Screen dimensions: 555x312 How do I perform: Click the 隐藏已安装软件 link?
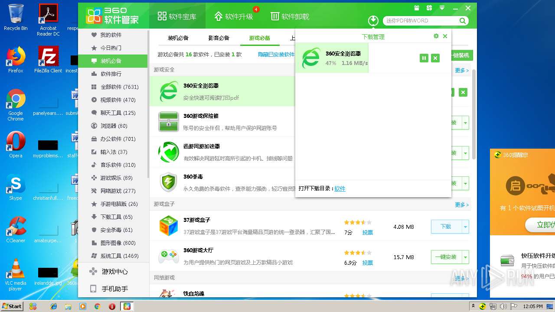(276, 55)
